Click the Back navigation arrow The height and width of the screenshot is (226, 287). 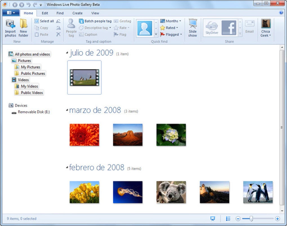(x=15, y=4)
